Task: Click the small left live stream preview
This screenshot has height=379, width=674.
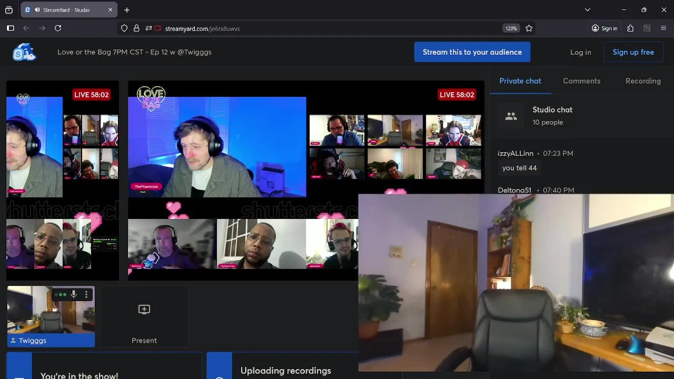Action: pos(63,181)
